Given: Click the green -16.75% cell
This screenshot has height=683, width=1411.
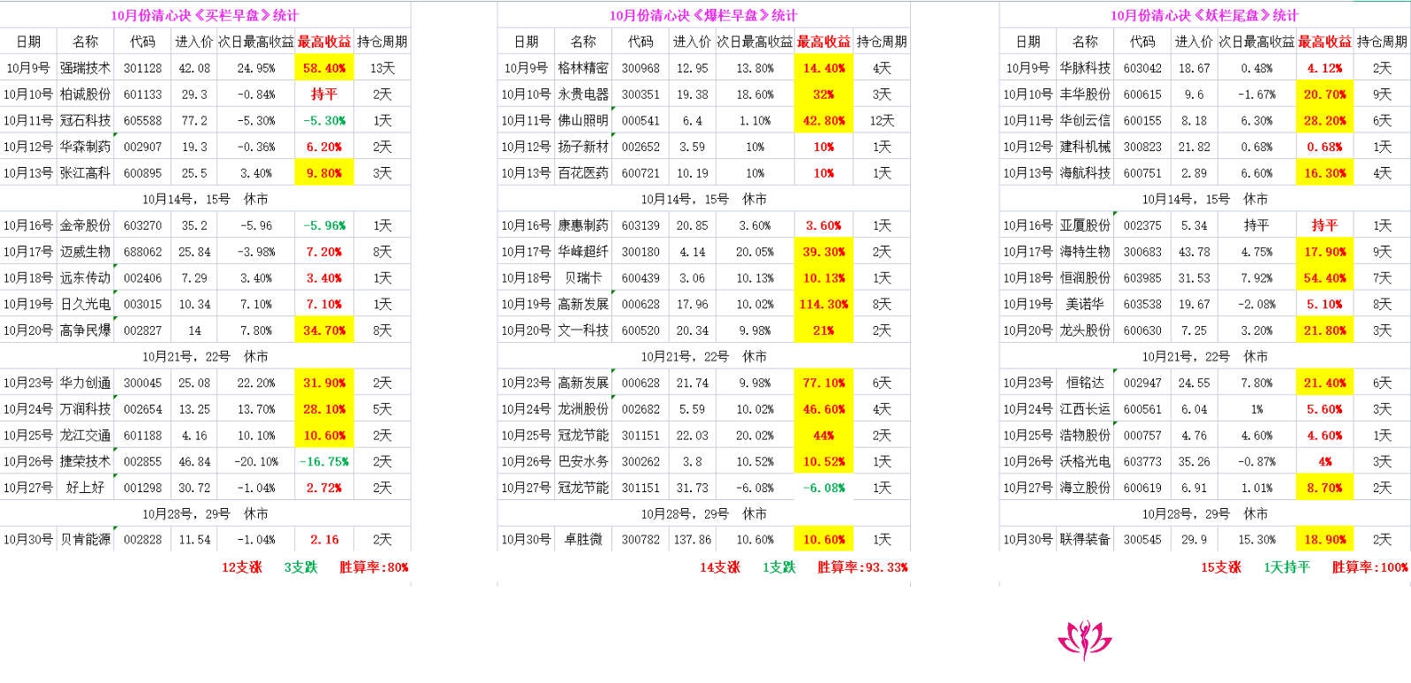Looking at the screenshot, I should pos(324,461).
